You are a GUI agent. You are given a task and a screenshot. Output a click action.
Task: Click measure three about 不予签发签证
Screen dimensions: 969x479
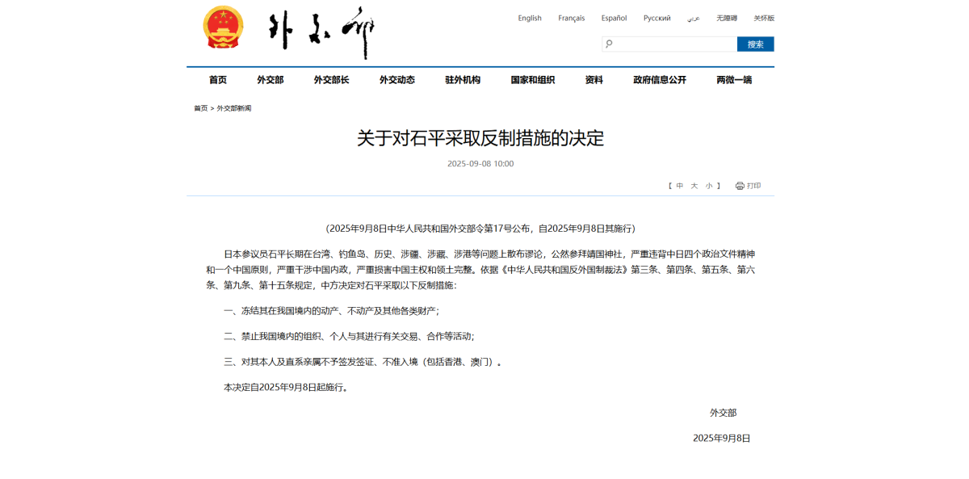(363, 362)
